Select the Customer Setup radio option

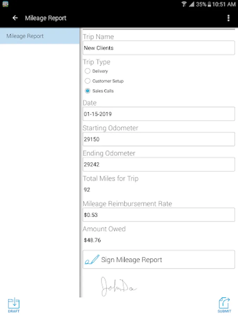(87, 81)
